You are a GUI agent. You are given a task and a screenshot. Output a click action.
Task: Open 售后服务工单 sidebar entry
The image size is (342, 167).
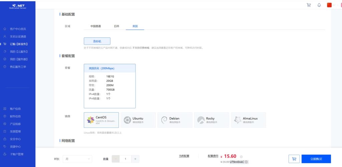[18, 67]
